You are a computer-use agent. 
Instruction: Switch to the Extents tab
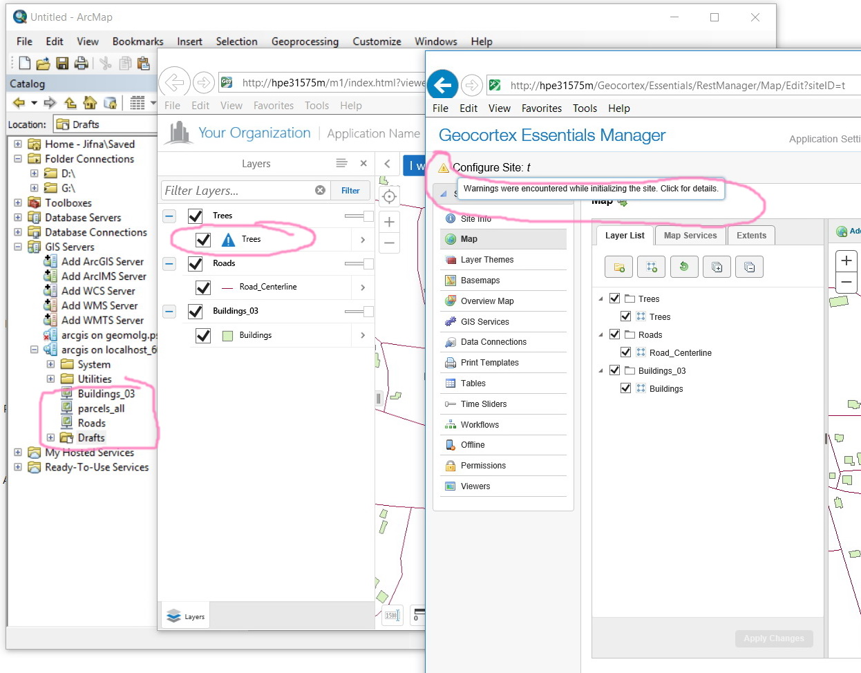coord(751,236)
